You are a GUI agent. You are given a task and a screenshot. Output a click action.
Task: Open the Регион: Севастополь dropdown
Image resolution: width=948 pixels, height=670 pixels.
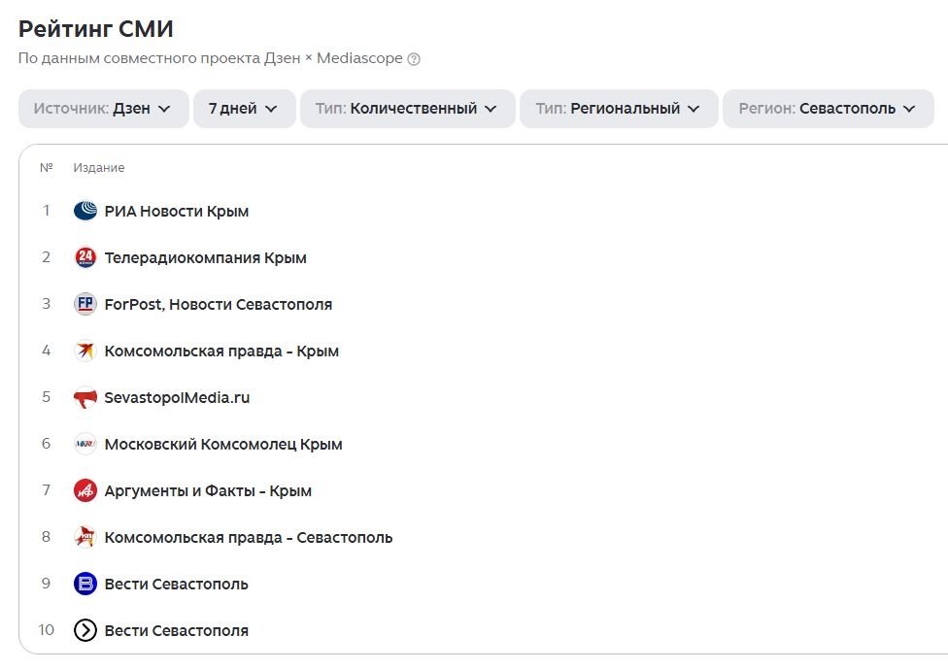tap(829, 109)
